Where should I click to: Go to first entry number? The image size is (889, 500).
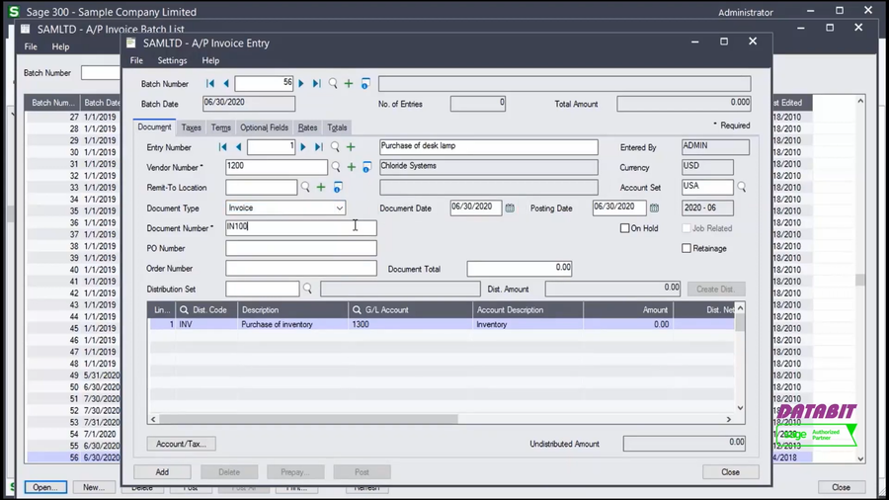(223, 147)
